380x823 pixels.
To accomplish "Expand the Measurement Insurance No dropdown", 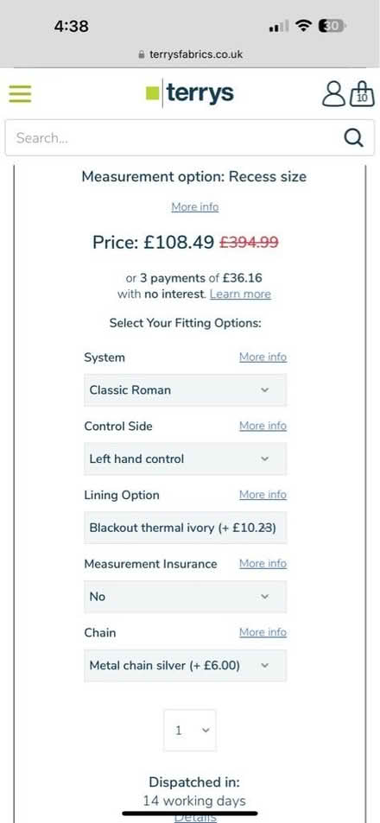I will [186, 596].
